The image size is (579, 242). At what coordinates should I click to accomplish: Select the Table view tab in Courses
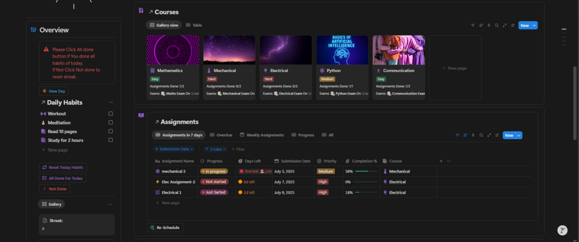tap(194, 25)
